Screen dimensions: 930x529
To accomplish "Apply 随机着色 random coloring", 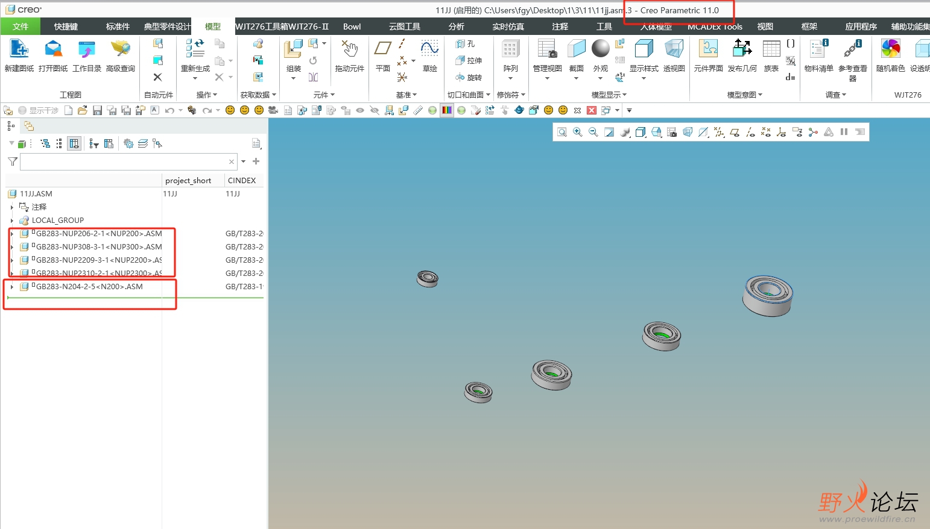I will click(x=890, y=48).
